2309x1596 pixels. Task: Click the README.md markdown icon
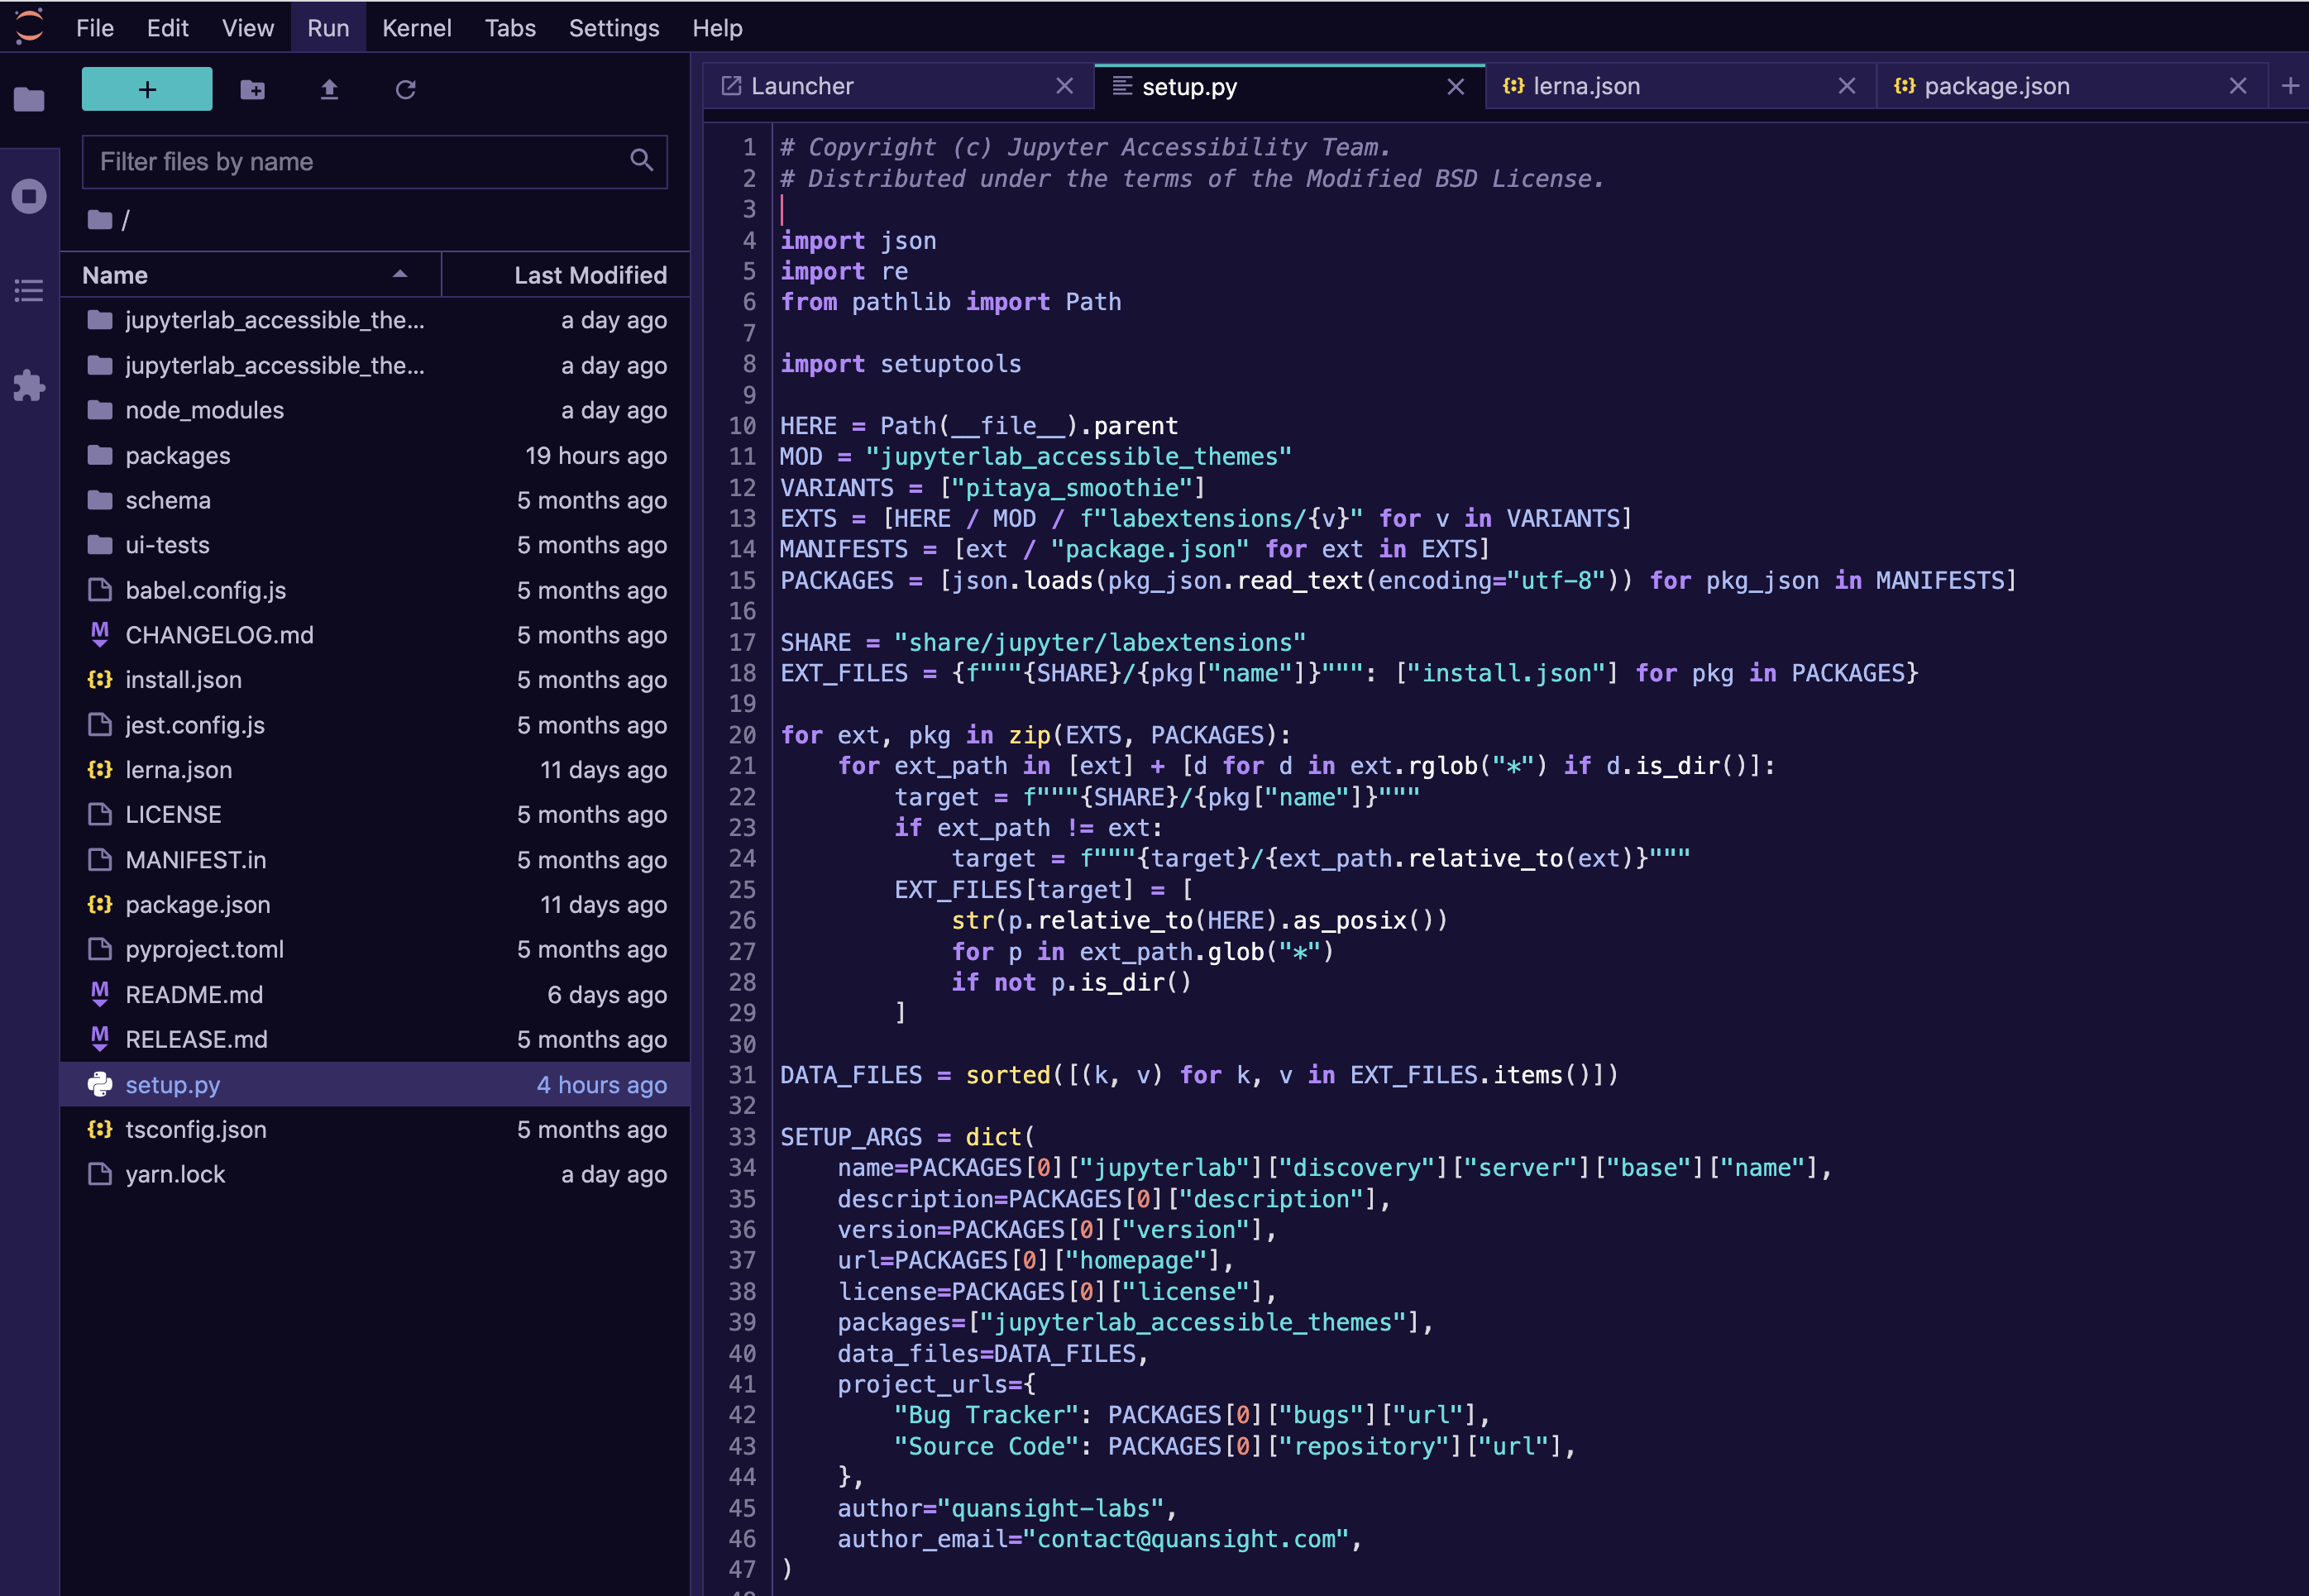[100, 994]
